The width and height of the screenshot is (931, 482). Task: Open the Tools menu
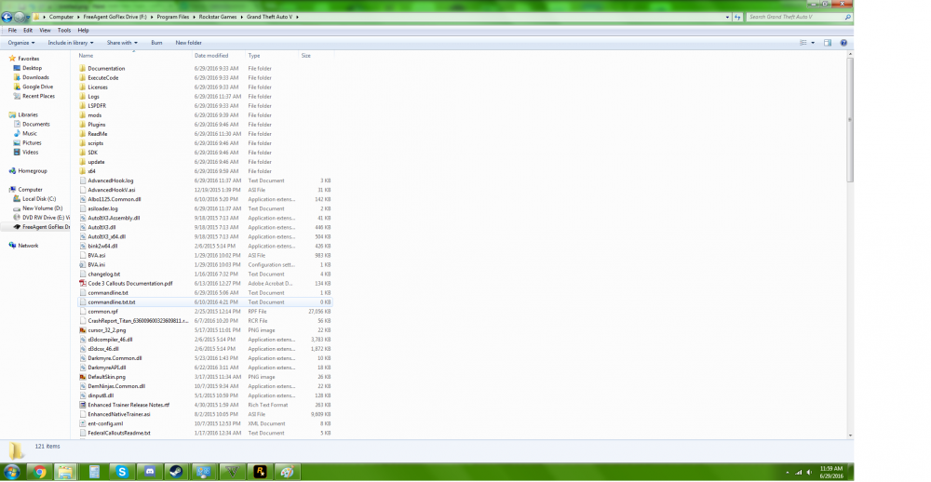[x=64, y=31]
